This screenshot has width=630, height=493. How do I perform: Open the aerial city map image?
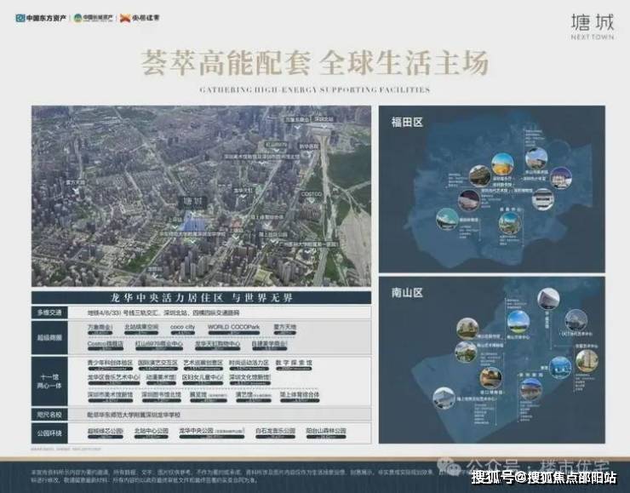[201, 196]
